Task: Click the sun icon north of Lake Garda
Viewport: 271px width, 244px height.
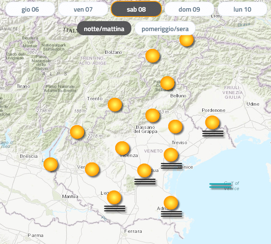Action: click(77, 132)
